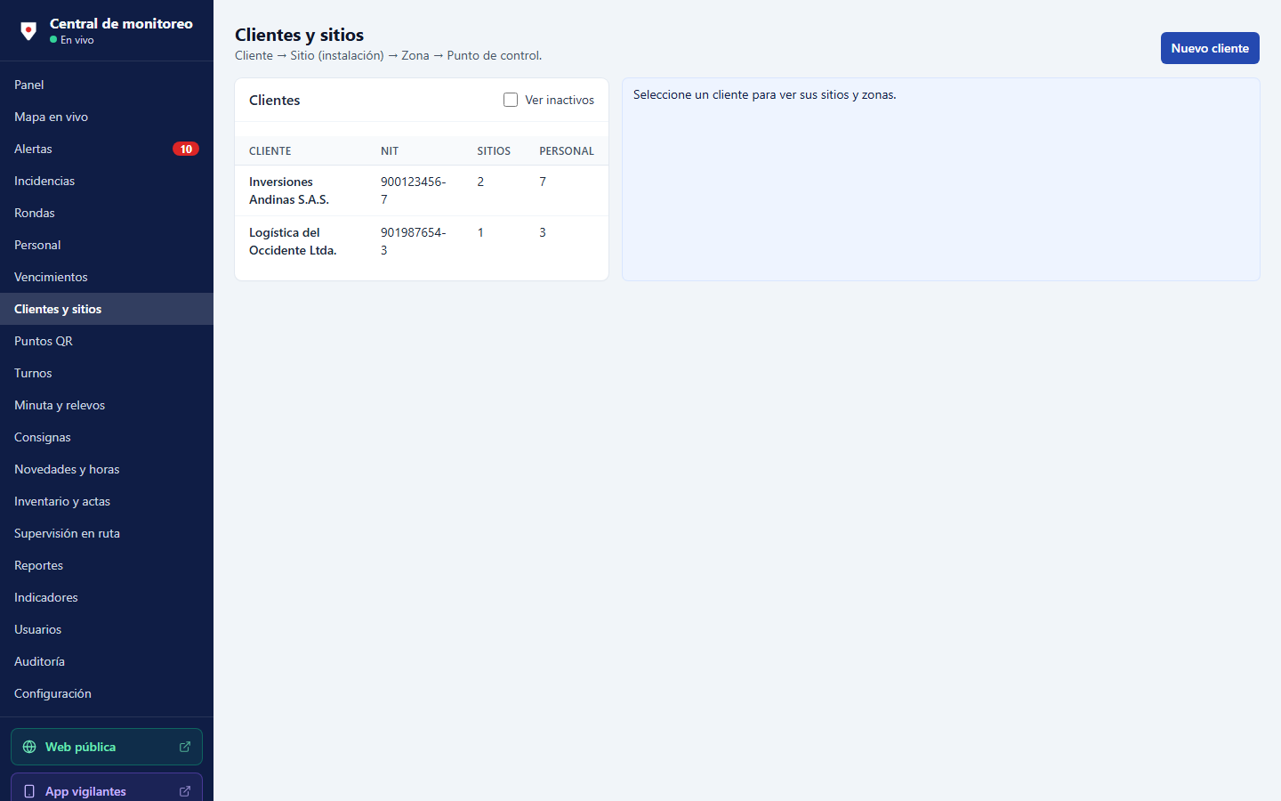The image size is (1281, 801).
Task: Click the globe icon in Web pública
Action: (29, 747)
